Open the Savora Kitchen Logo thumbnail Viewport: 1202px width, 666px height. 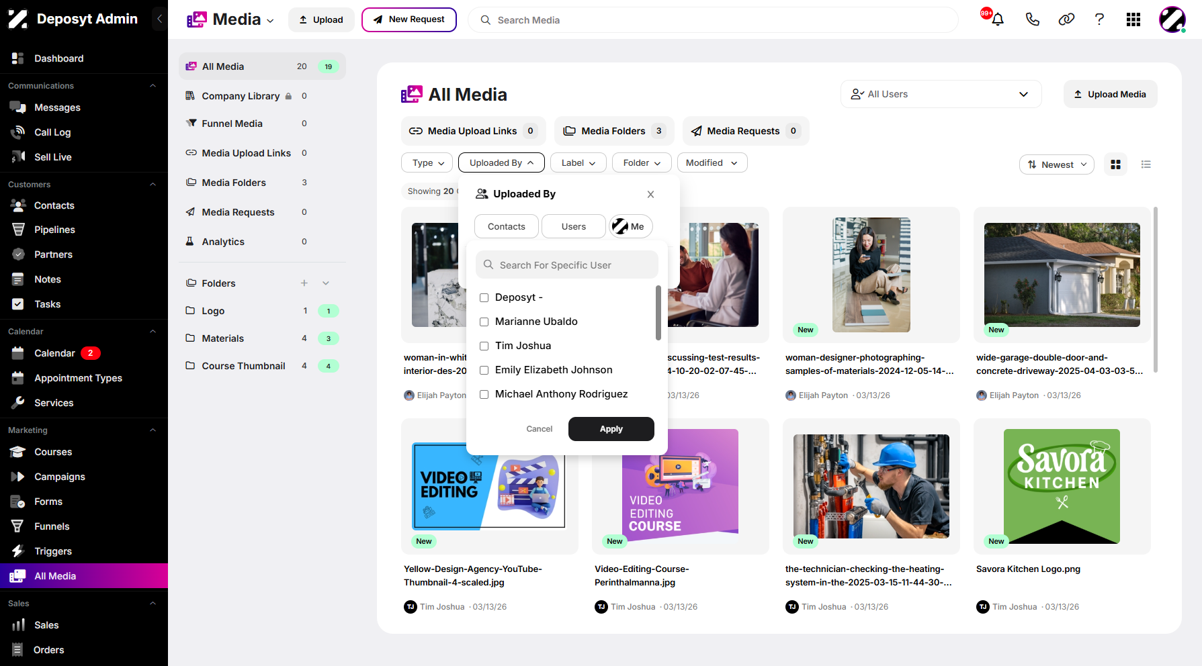pyautogui.click(x=1062, y=486)
